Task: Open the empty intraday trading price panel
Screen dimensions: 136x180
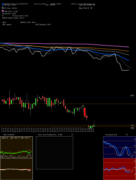Action: (x=54, y=153)
